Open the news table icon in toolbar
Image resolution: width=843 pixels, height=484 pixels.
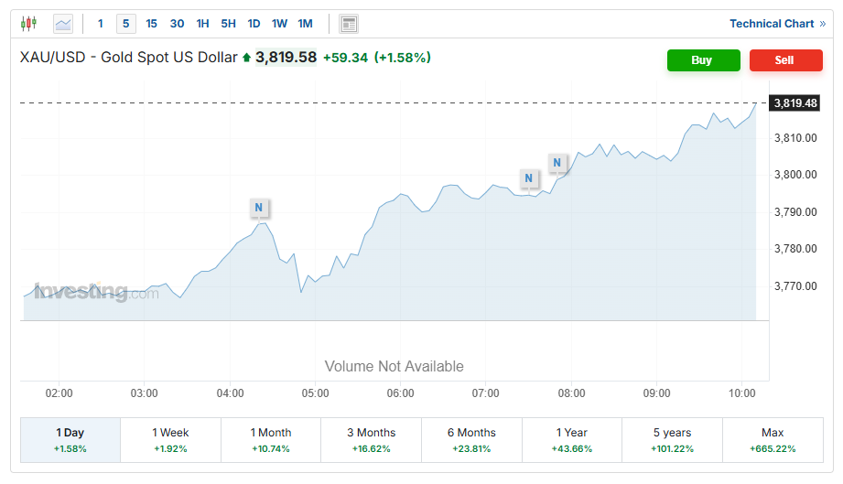pyautogui.click(x=348, y=24)
